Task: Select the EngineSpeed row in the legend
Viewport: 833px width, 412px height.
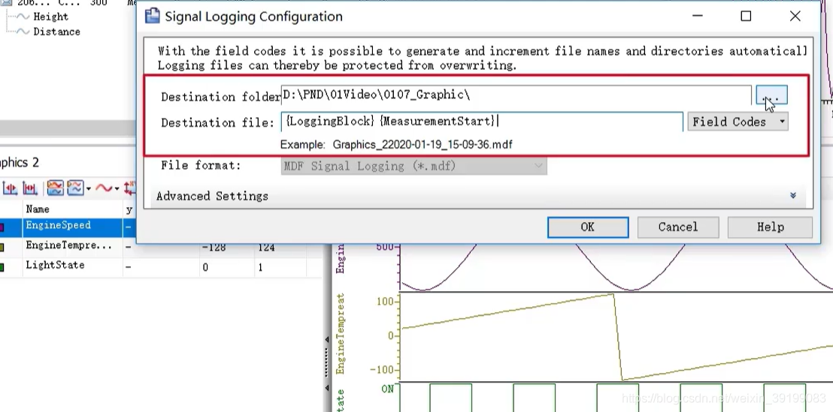Action: (x=68, y=227)
